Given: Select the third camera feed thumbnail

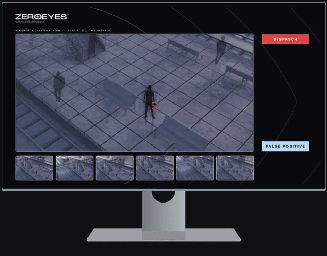Looking at the screenshot, I should pos(115,168).
